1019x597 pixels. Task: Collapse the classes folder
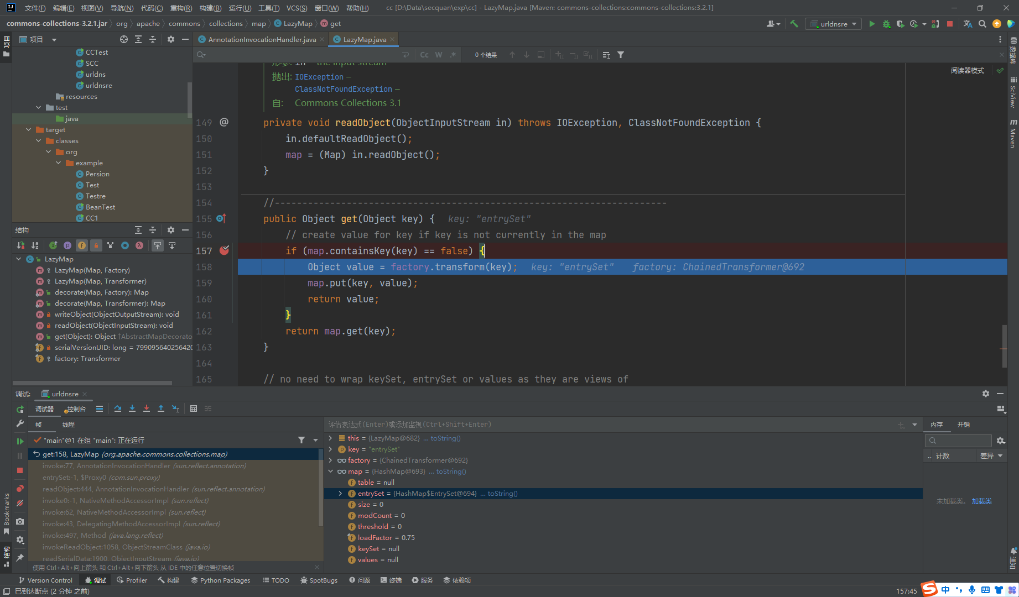[38, 140]
